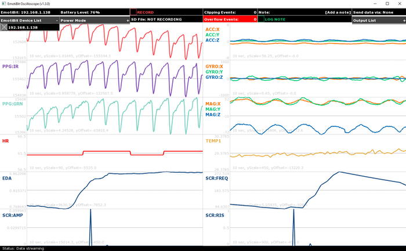The height and width of the screenshot is (251, 406).
Task: Click the EmotiBit: 192.168.1.138 header text
Action: 26,12
